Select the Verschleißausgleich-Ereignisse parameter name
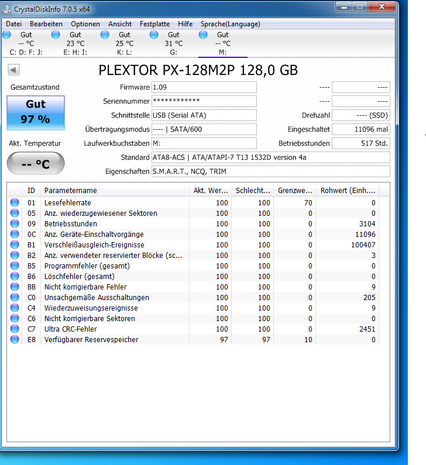The width and height of the screenshot is (426, 465). tap(94, 245)
